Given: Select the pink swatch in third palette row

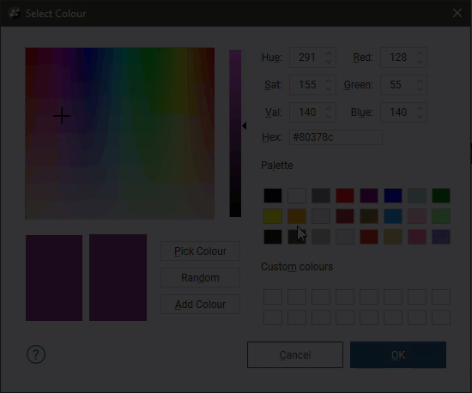Looking at the screenshot, I should click(x=417, y=237).
